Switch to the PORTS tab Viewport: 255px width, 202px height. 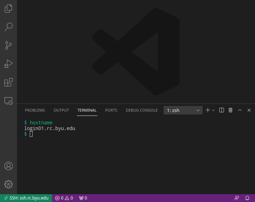tap(111, 110)
